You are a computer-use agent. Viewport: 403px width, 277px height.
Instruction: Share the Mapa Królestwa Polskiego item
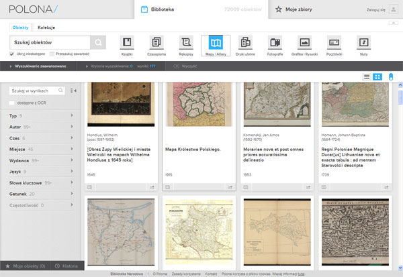coord(230,187)
